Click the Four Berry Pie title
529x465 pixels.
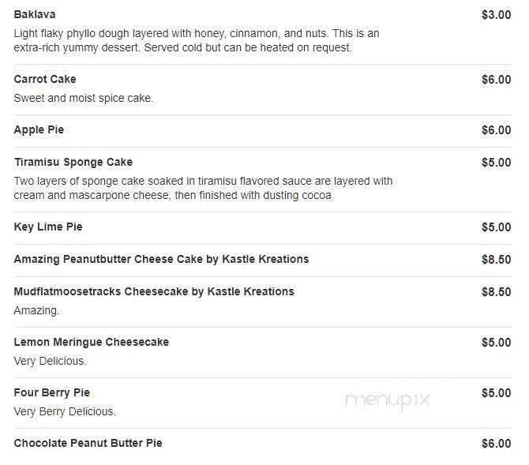click(52, 393)
